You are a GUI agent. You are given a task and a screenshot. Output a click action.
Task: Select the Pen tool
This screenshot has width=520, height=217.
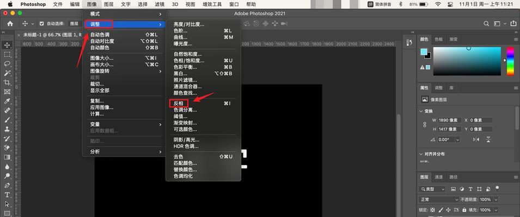(x=7, y=186)
